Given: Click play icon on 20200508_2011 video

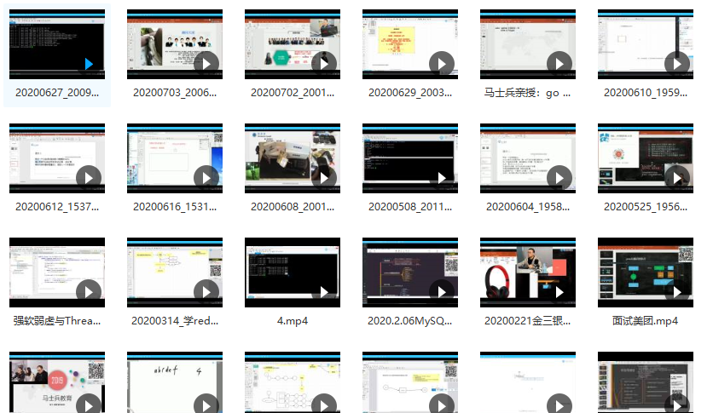Looking at the screenshot, I should tap(441, 177).
